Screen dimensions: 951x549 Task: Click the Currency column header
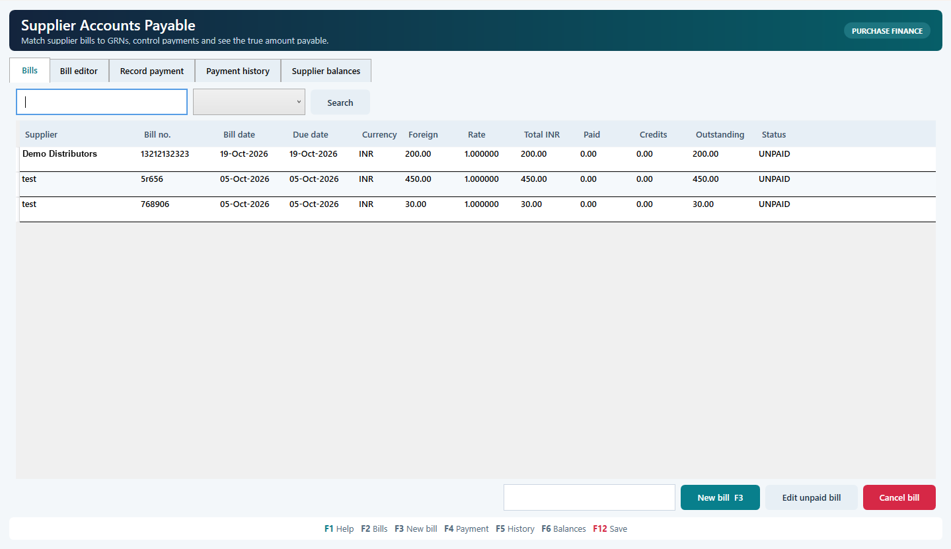[379, 134]
